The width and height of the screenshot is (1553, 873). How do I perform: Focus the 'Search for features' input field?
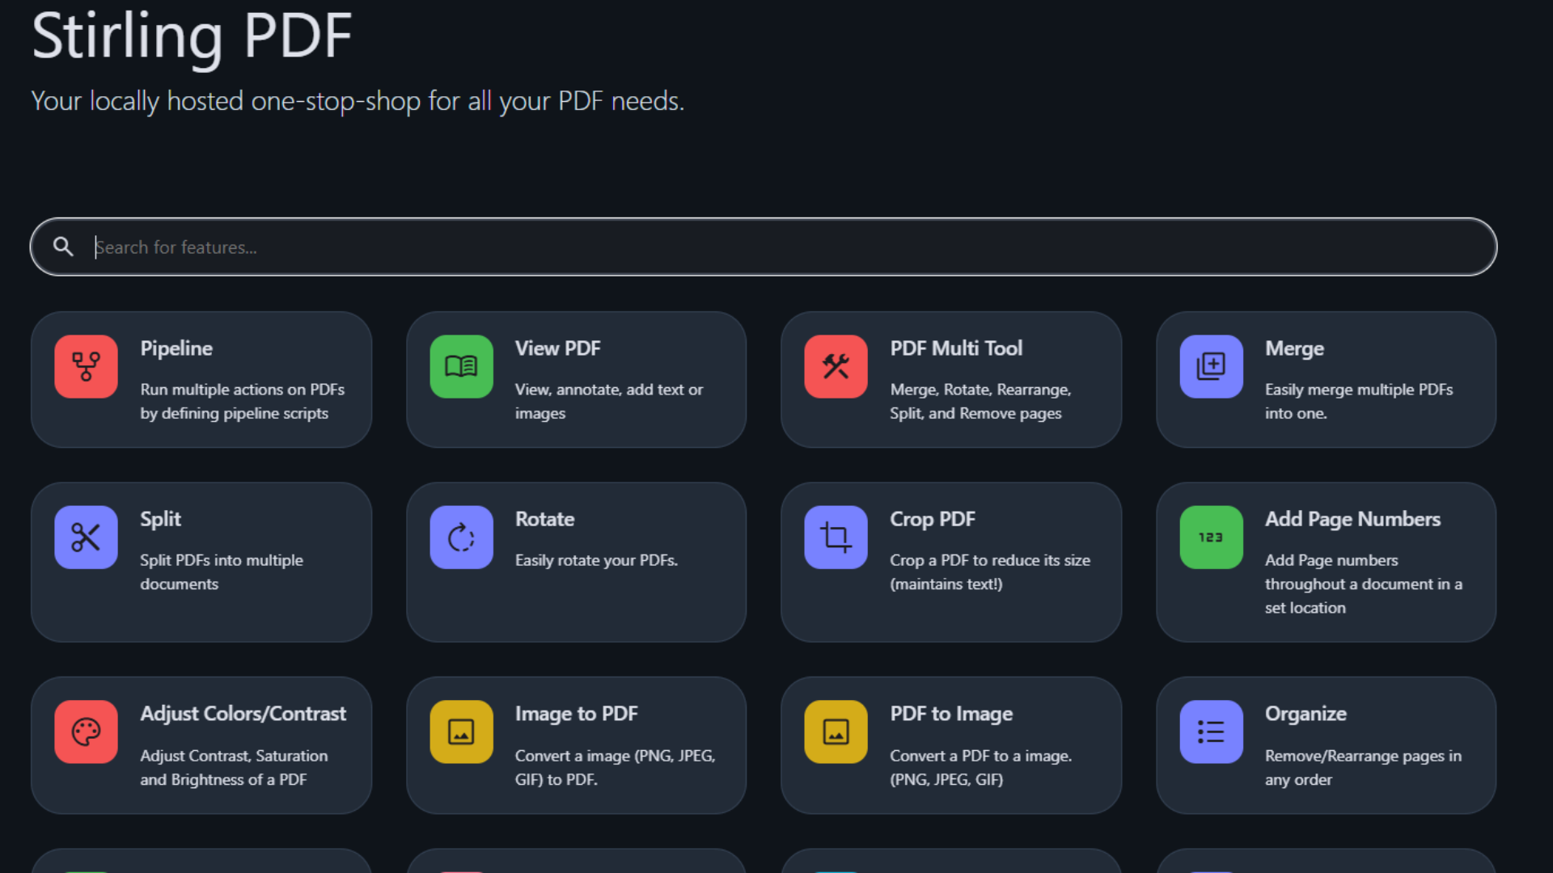(x=776, y=247)
